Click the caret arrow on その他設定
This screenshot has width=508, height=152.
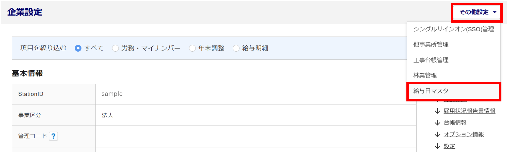495,12
